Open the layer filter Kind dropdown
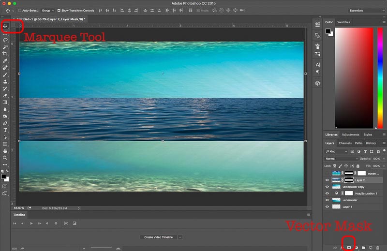 pos(336,151)
